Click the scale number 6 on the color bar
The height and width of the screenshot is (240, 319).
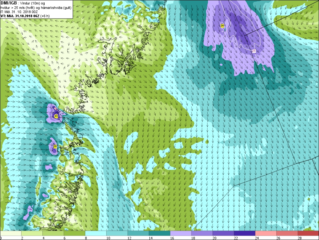tap(65, 238)
